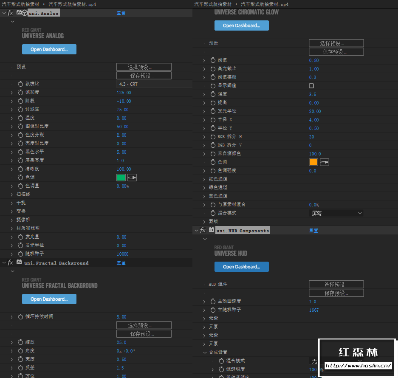Viewport: 398px width, 378px height.
Task: Collapse the 合成设置 group
Action: click(205, 353)
